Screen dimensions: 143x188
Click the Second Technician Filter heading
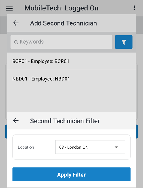(x=65, y=121)
